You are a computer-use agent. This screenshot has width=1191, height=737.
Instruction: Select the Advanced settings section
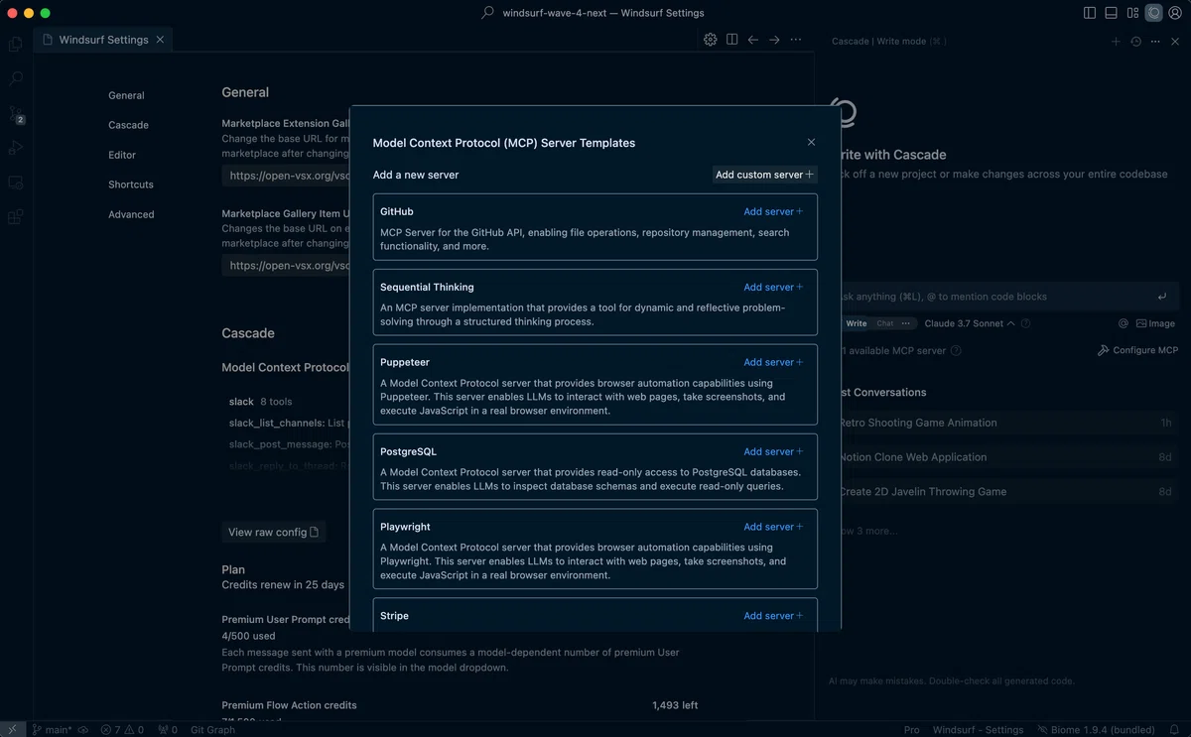[x=131, y=214]
